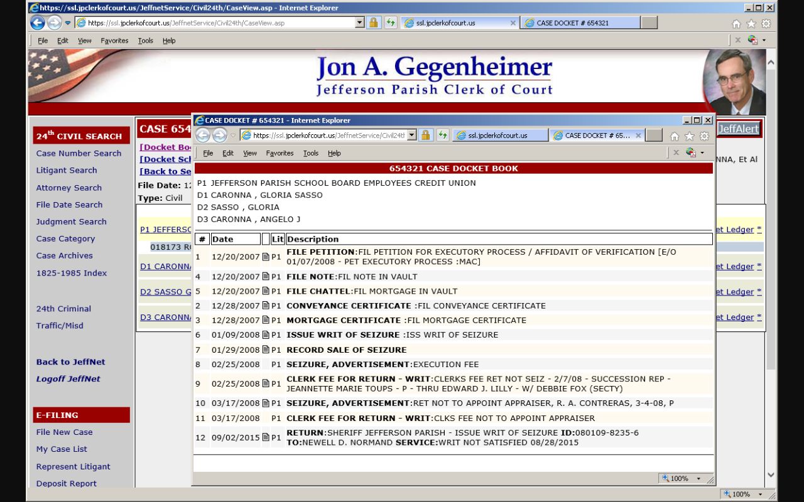Open document icon for CONVEYANCE CERTIFICATE entry
Viewport: 804px width, 502px height.
pos(266,306)
